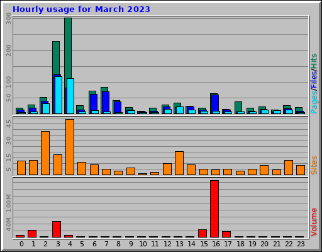Click the 30 value on Sites axis
Viewport: 322px width, 252px height.
tap(9, 140)
